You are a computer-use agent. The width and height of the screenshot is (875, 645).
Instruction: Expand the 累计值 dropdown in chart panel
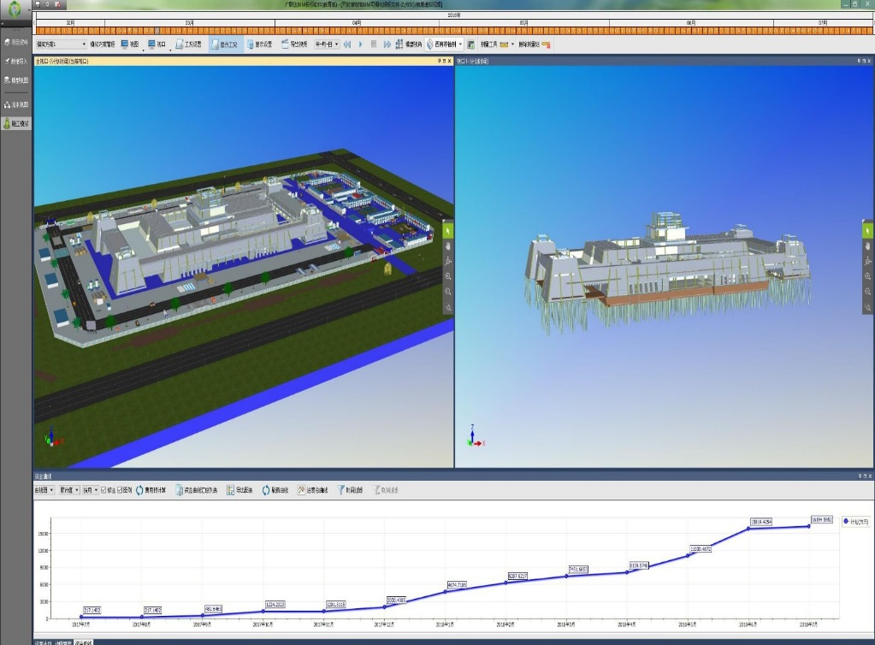(x=77, y=490)
